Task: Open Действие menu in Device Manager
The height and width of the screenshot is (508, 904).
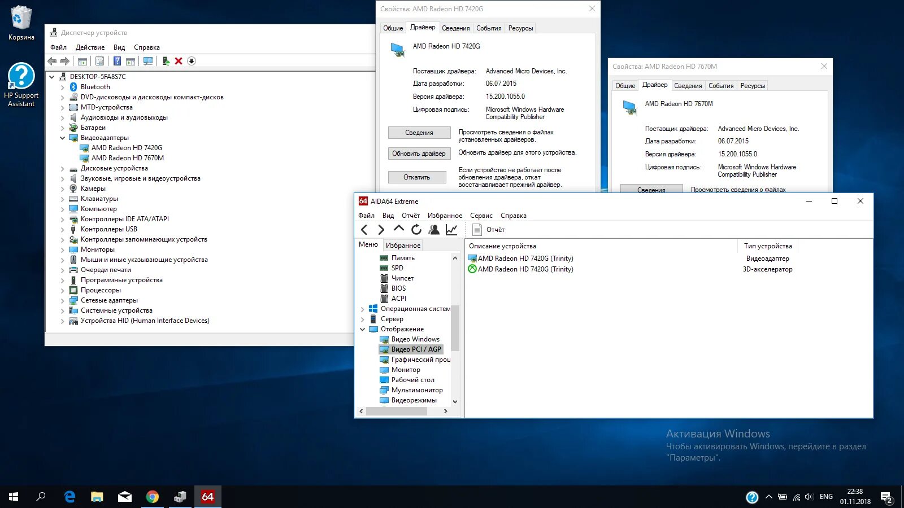Action: 90,47
